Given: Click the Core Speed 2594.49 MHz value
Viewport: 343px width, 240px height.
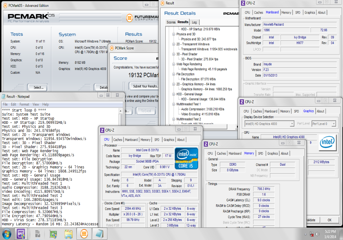Looking at the screenshot, I should coord(133,209).
